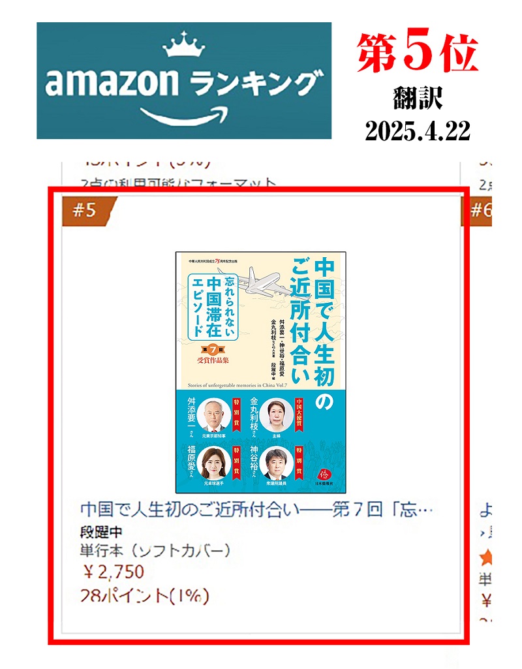The height and width of the screenshot is (669, 522).
Task: Click the orange star next to item #6
Action: coord(485,558)
